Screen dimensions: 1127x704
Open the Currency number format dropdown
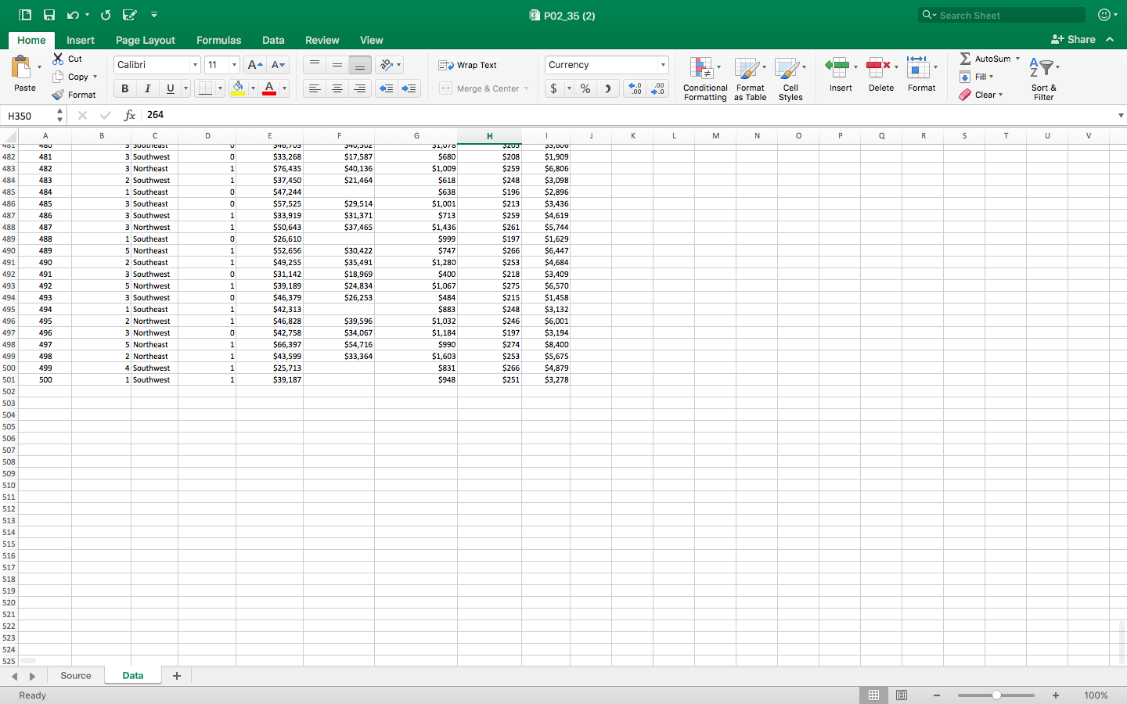point(662,65)
